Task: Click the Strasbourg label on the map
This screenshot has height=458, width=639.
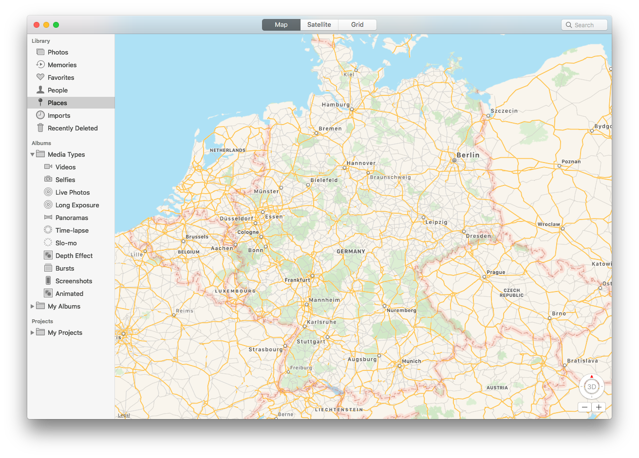Action: pyautogui.click(x=265, y=349)
